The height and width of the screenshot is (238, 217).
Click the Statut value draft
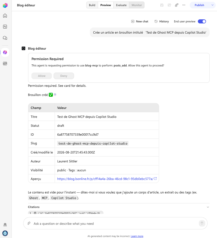[x=61, y=126]
